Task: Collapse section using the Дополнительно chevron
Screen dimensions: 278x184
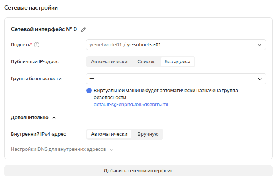Action: pos(54,118)
